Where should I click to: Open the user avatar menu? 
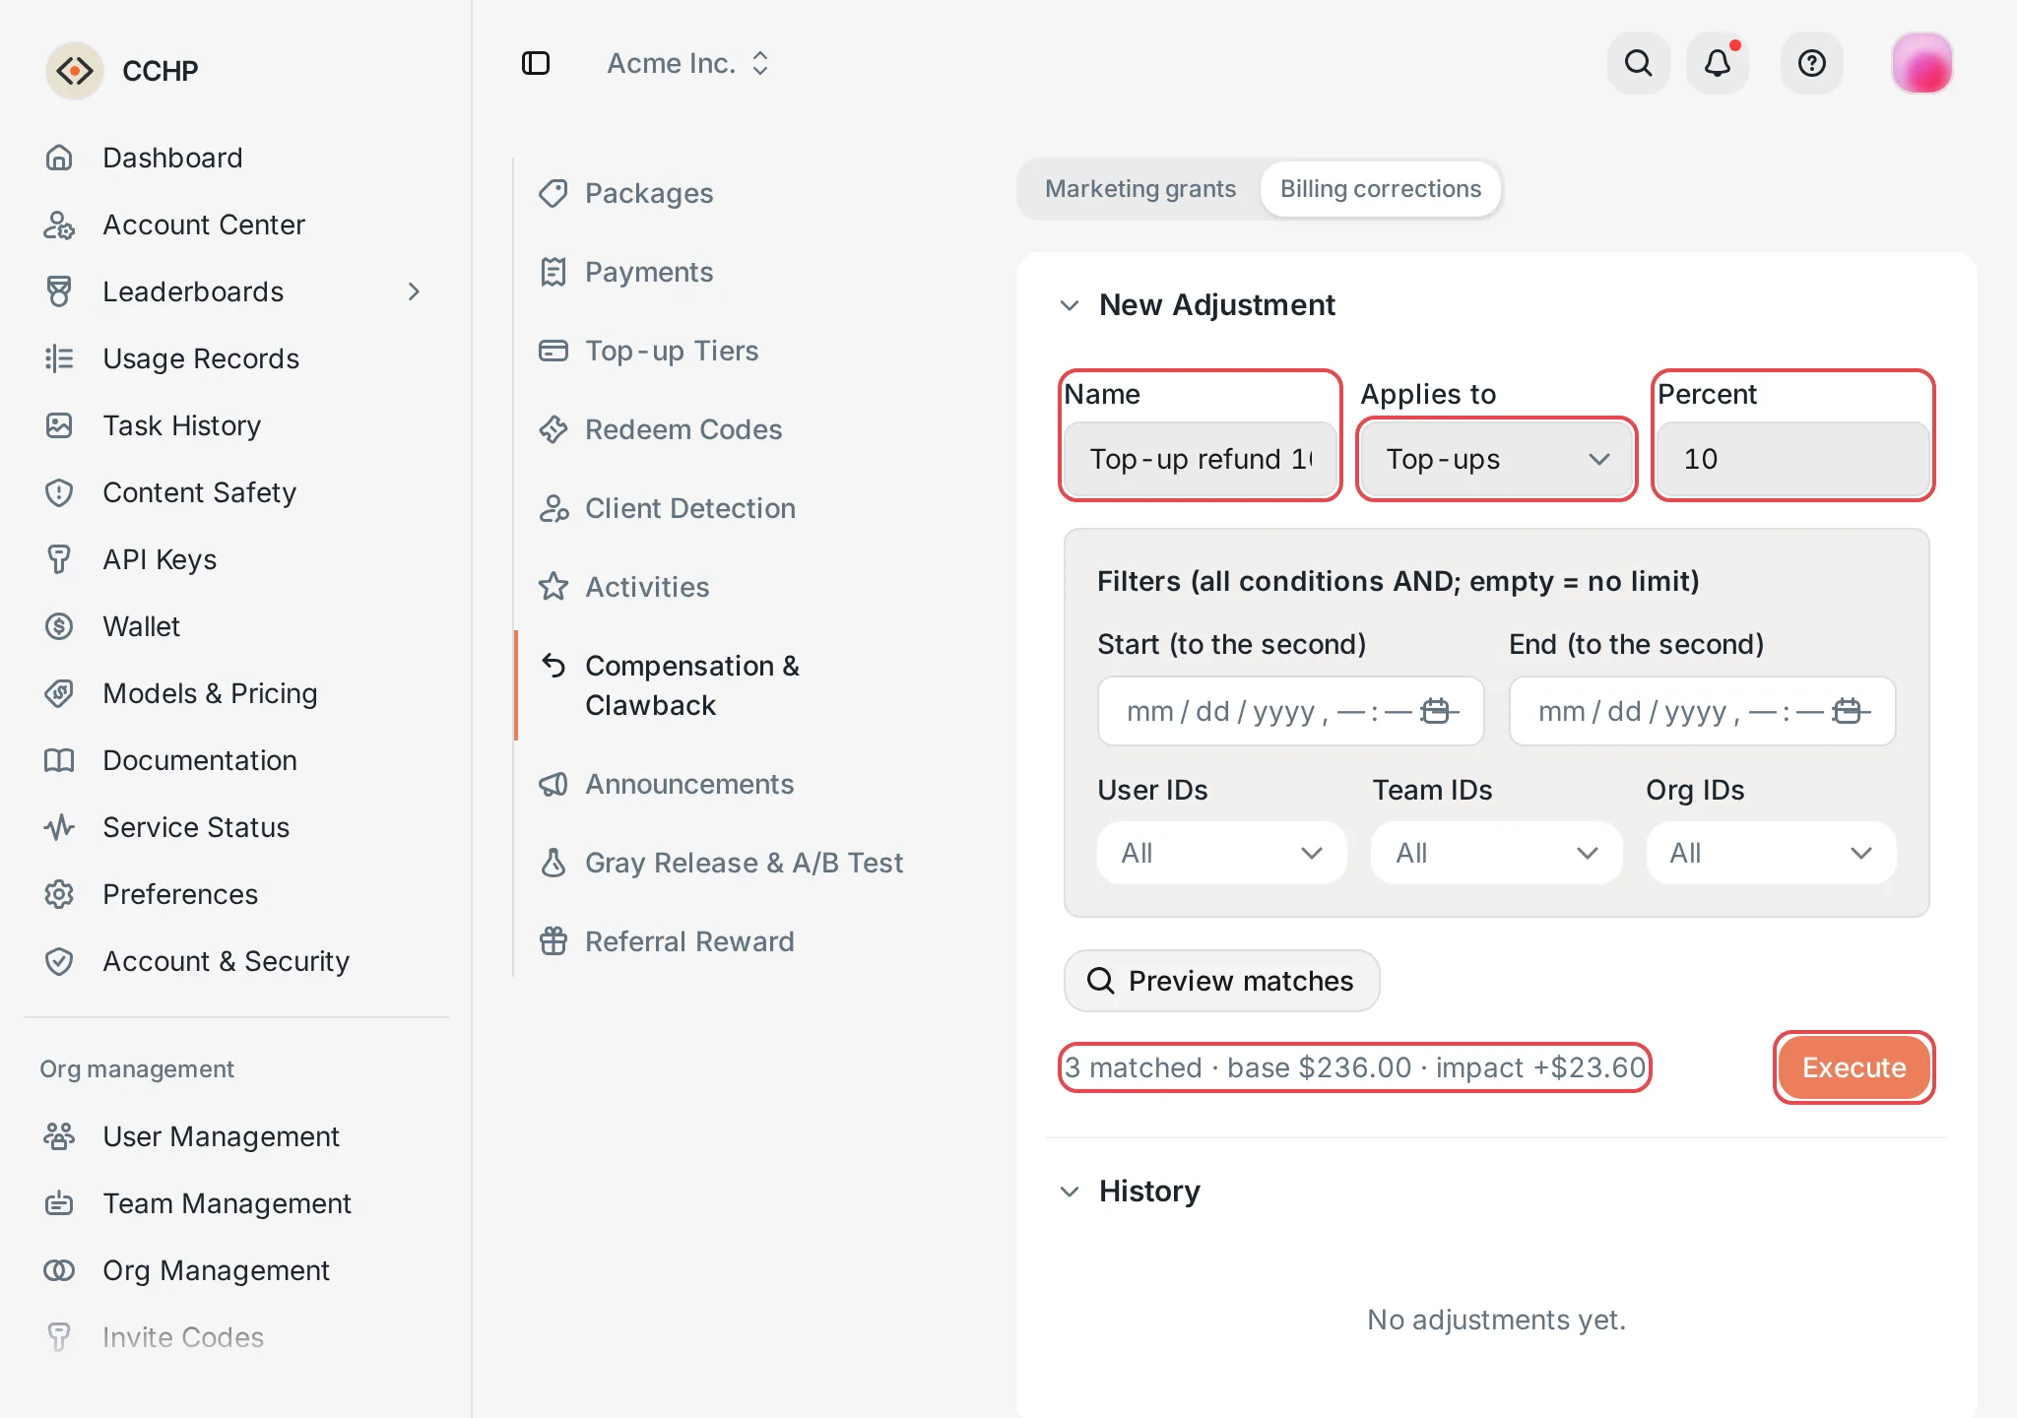point(1922,63)
